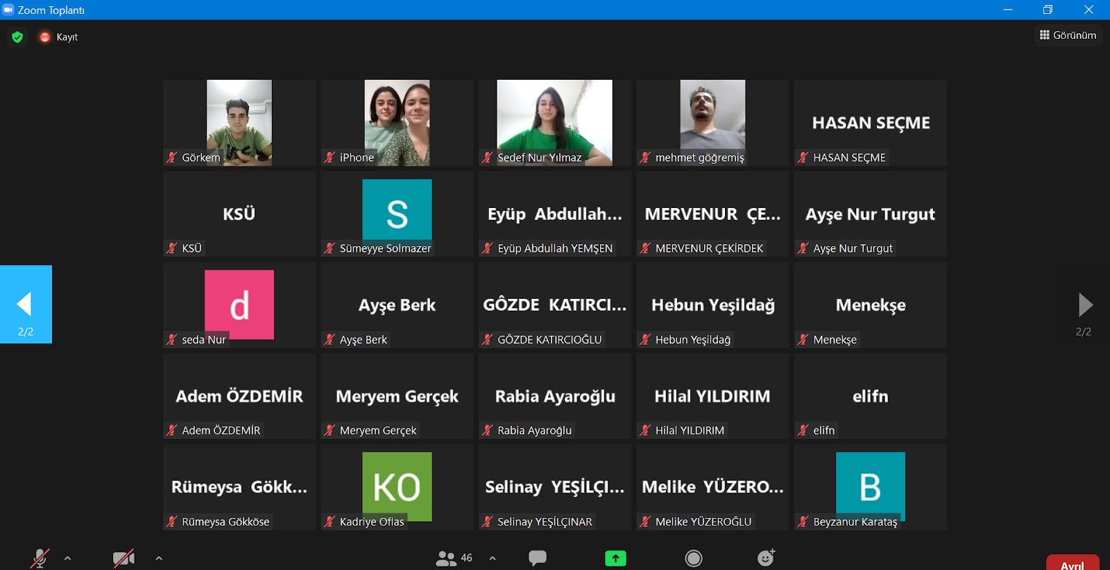Go to the previous page with the left arrow
The height and width of the screenshot is (570, 1110).
point(26,304)
